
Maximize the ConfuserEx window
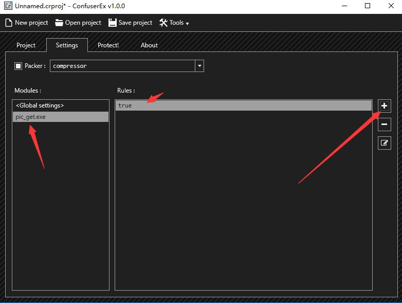point(368,6)
